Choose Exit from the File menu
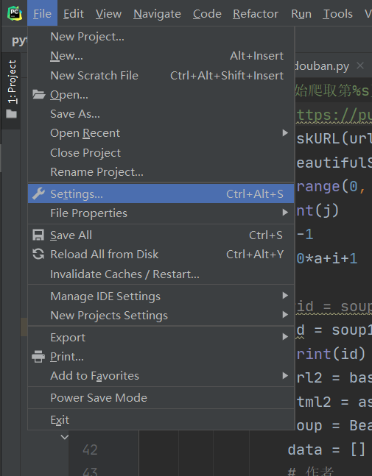372x476 pixels. (161, 420)
